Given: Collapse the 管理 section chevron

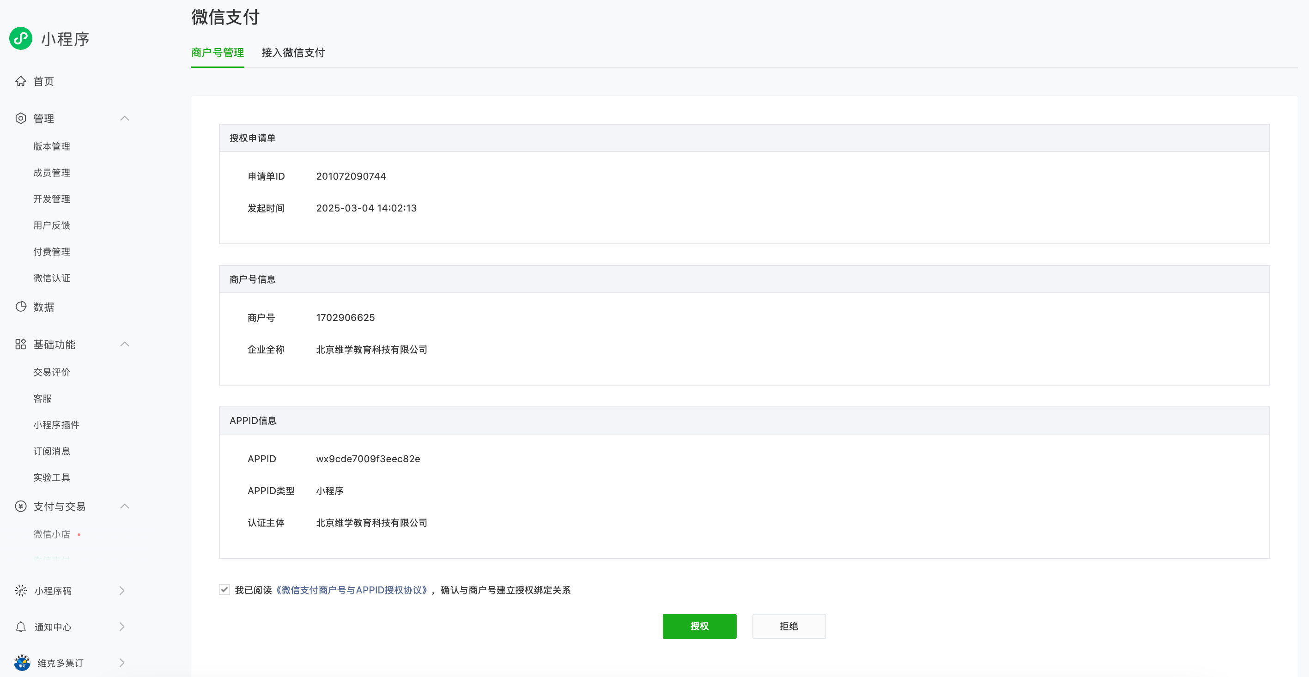Looking at the screenshot, I should point(125,118).
